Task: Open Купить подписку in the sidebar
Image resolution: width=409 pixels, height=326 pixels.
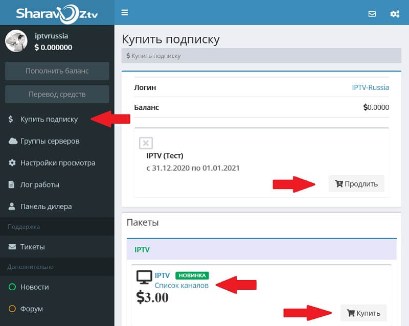Action: click(x=49, y=119)
